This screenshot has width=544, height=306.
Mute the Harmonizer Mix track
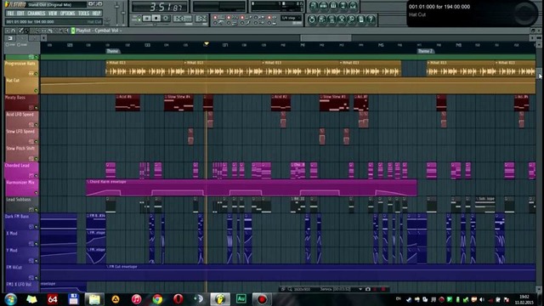36,193
